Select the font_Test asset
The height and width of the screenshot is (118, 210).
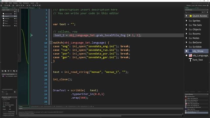coord(197,60)
